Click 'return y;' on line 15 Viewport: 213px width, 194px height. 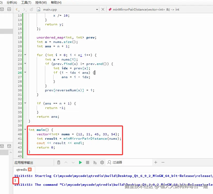coord(54,25)
